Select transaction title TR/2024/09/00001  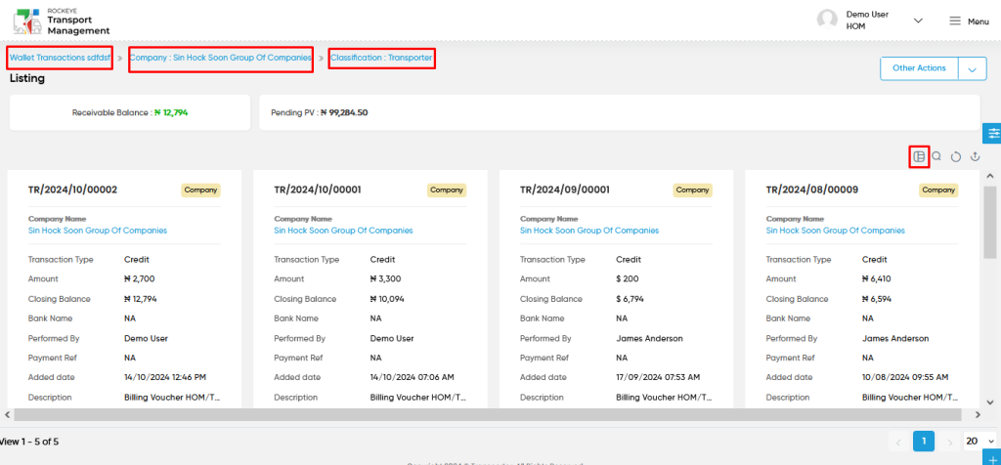click(x=565, y=190)
